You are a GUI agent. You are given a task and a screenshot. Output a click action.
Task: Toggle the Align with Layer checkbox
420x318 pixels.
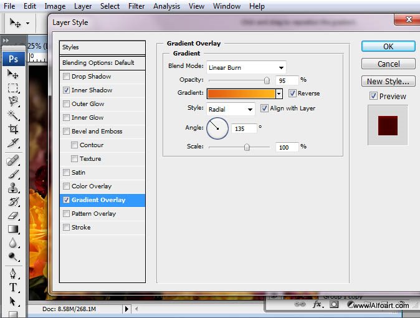264,108
